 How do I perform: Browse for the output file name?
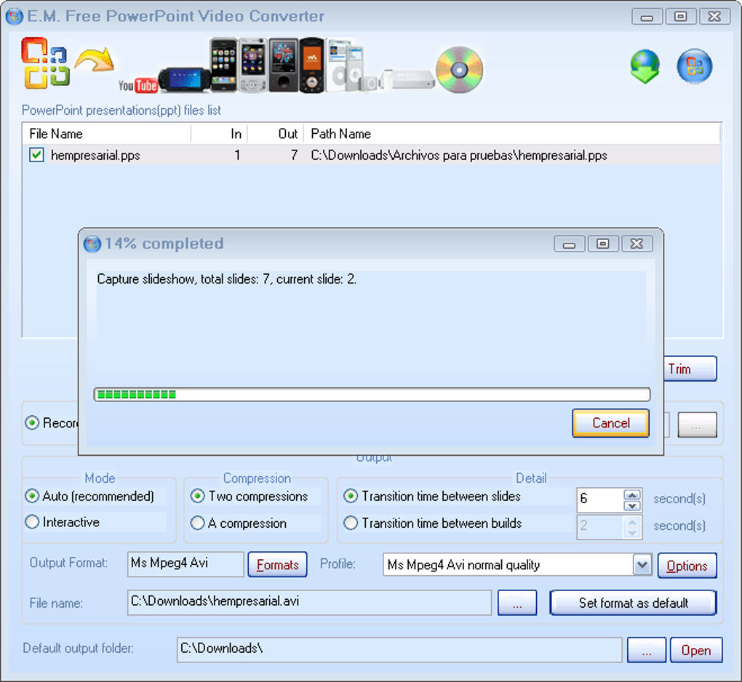click(x=517, y=603)
